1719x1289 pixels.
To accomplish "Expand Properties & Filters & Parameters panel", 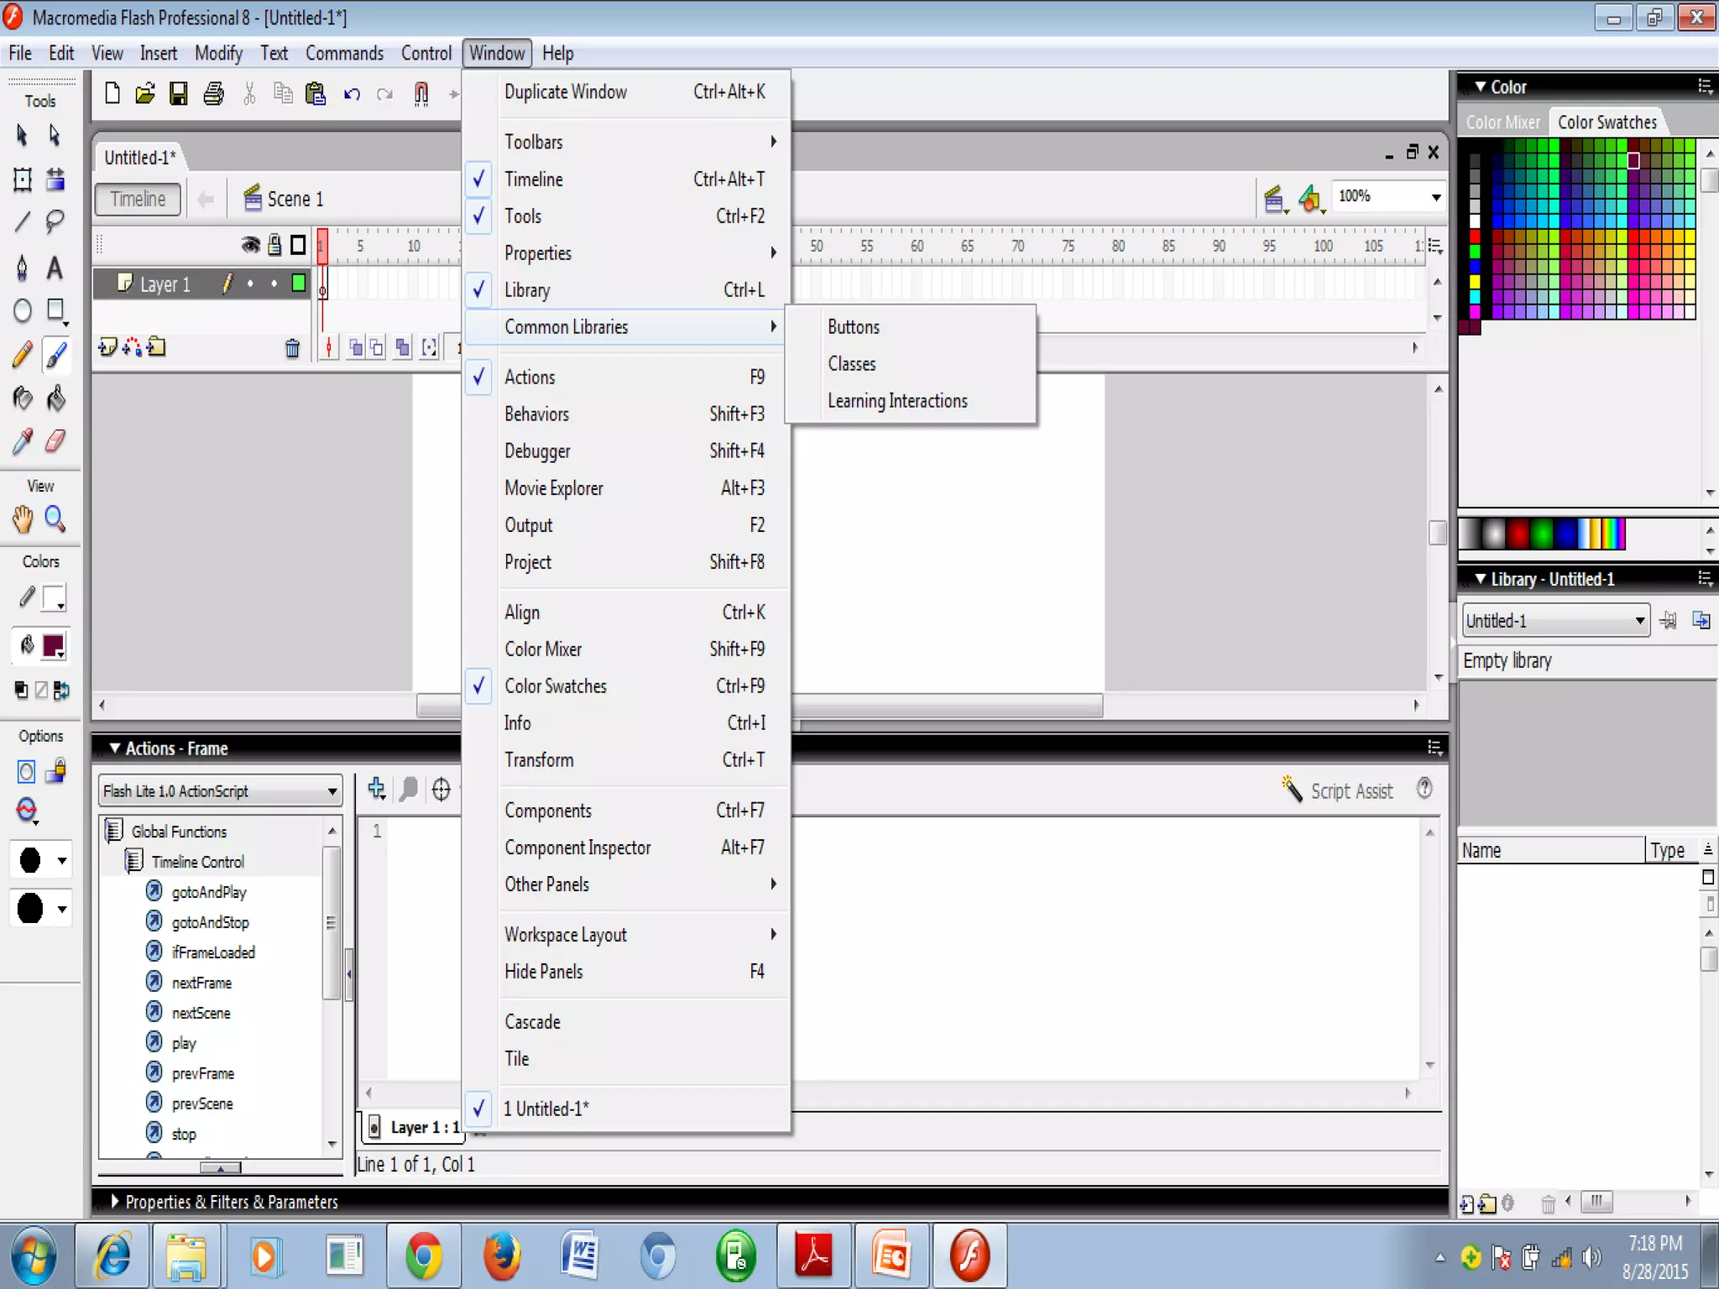I will coord(116,1201).
